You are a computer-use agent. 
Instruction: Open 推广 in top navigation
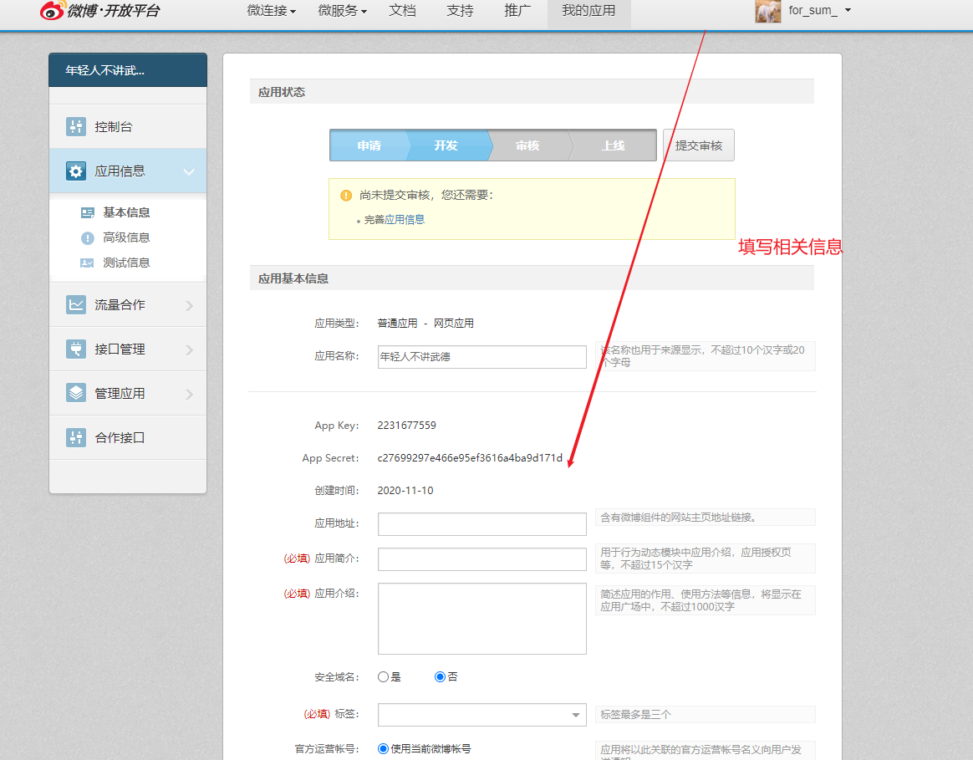pyautogui.click(x=517, y=11)
